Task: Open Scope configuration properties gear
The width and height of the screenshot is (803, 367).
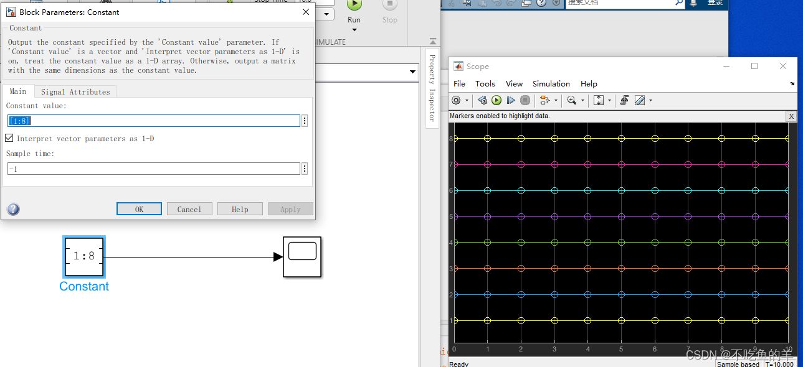Action: click(x=456, y=100)
